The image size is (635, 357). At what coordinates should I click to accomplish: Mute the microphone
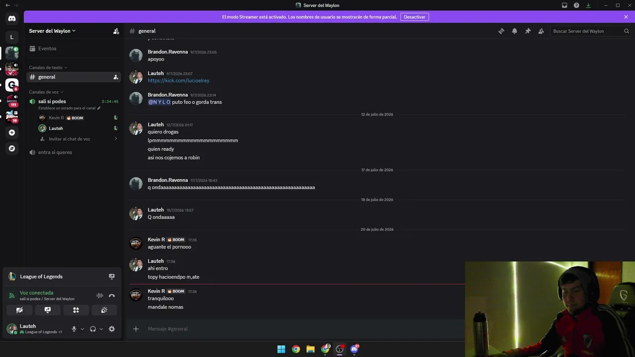(x=74, y=329)
